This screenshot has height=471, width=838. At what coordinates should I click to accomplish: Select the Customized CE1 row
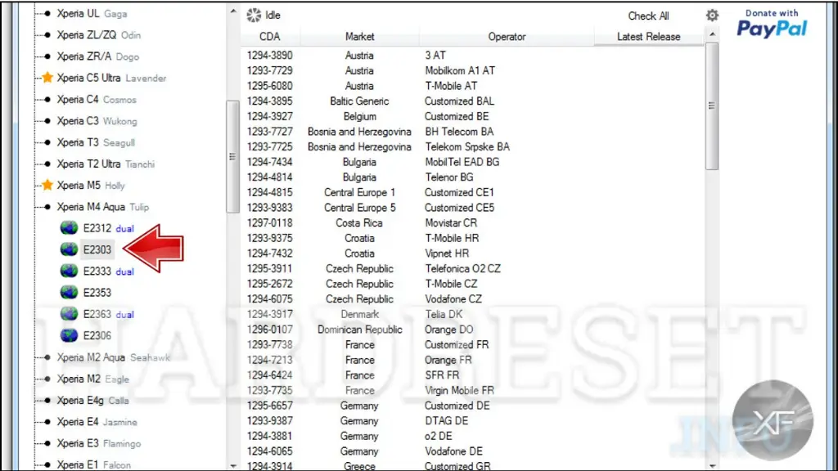pyautogui.click(x=472, y=192)
